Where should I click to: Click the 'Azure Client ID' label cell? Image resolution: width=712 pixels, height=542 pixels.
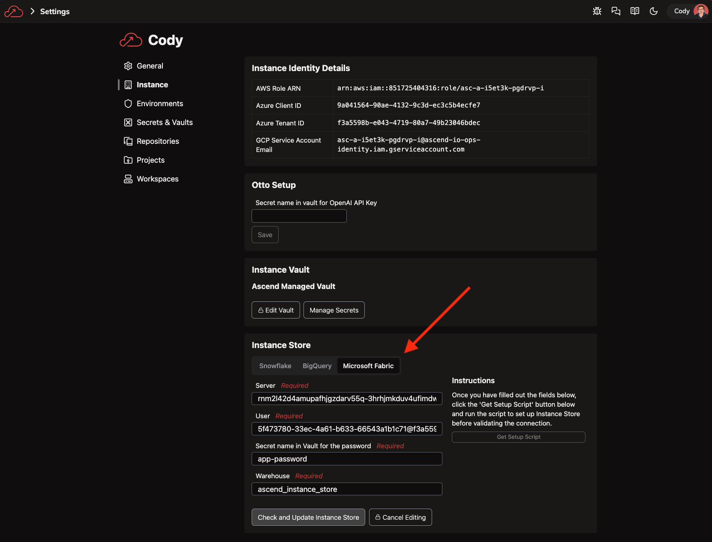click(x=292, y=105)
